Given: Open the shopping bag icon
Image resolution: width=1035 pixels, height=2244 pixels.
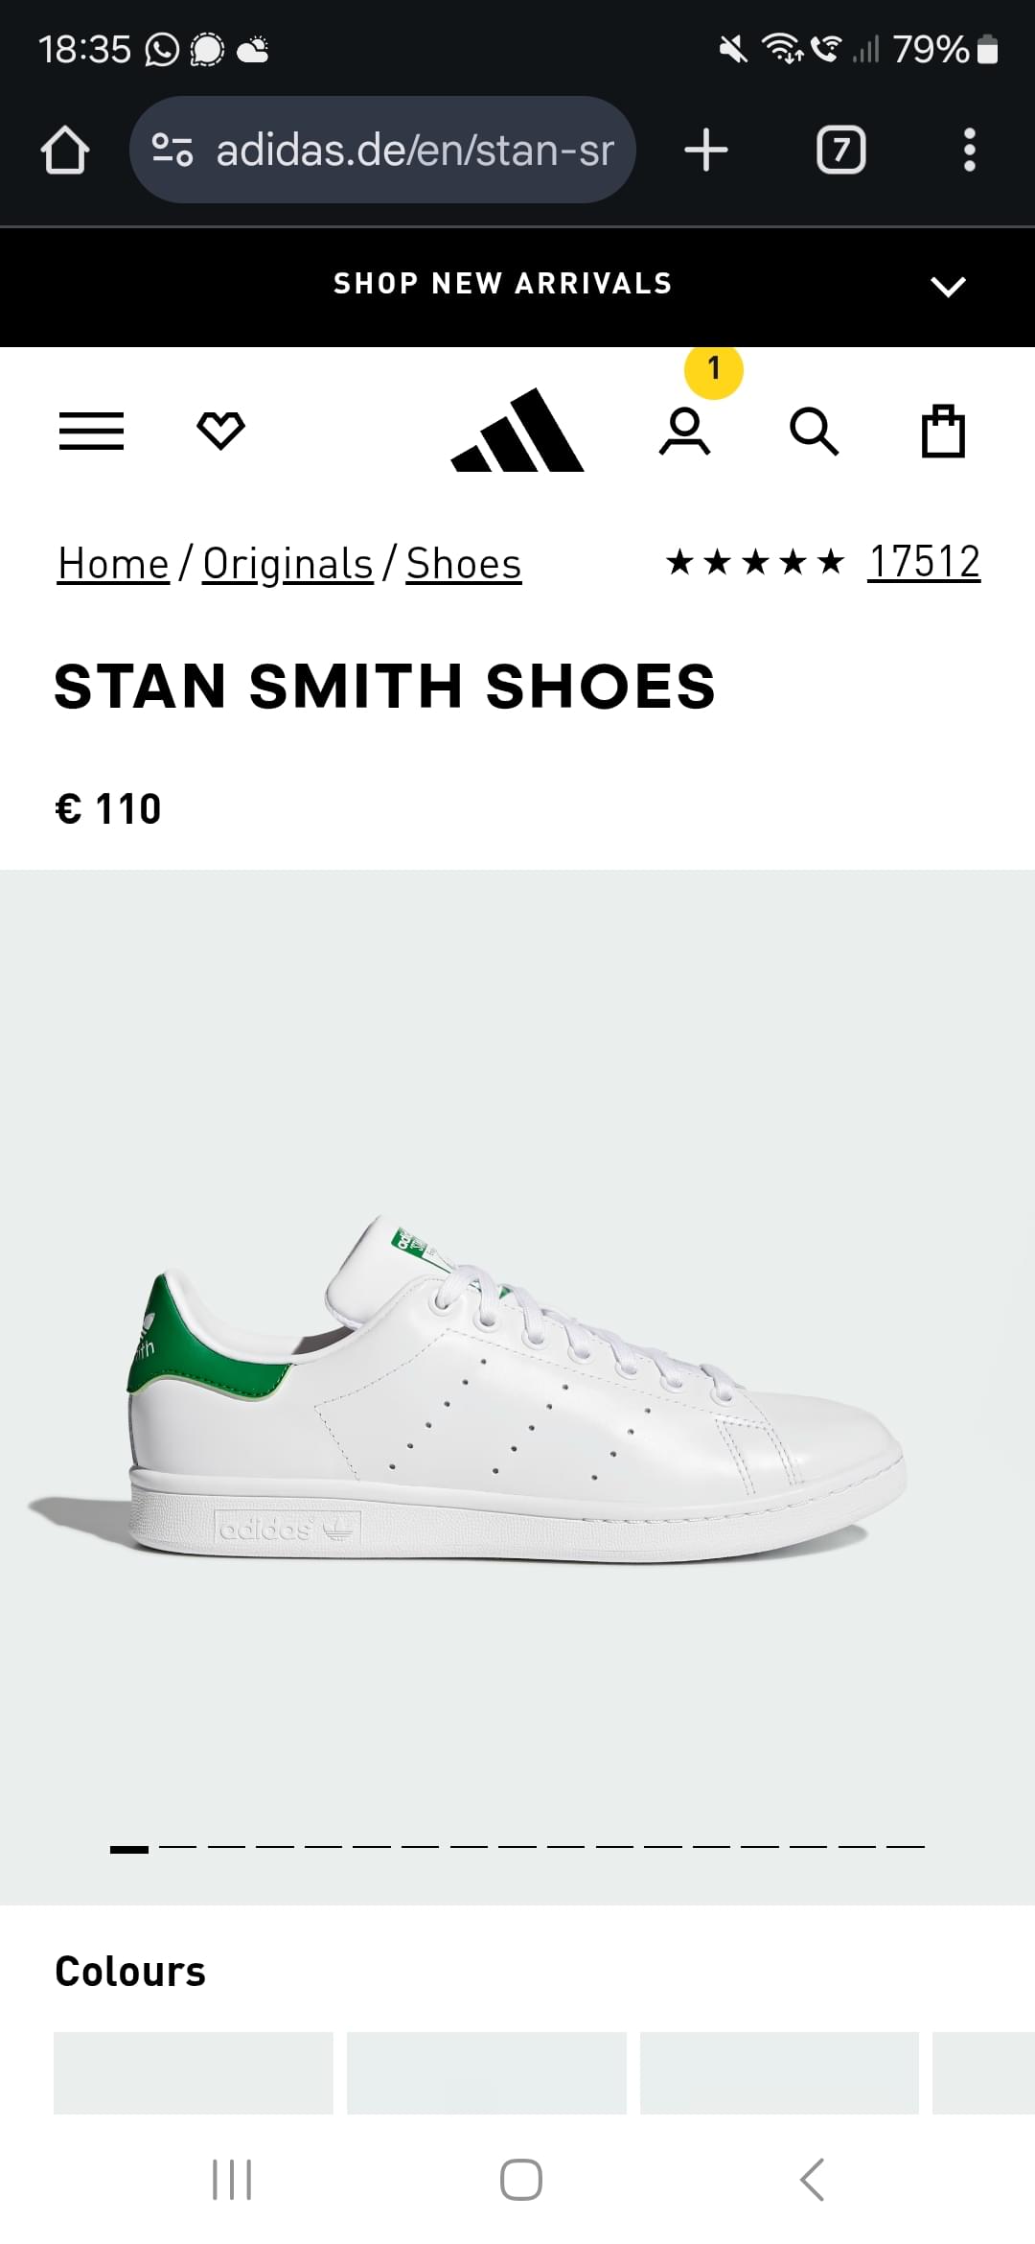Looking at the screenshot, I should tap(943, 431).
